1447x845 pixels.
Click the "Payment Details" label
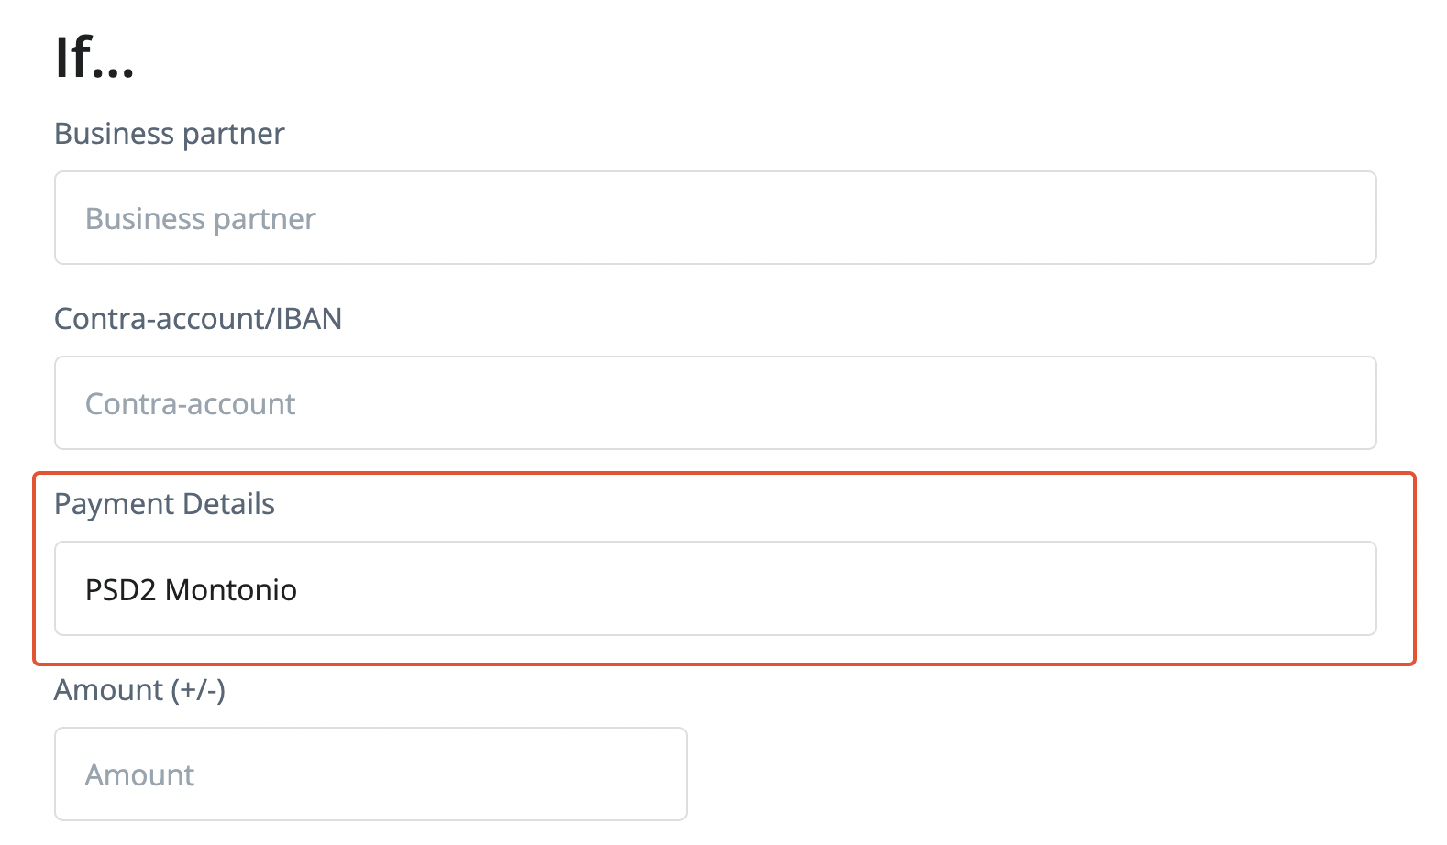(x=164, y=504)
